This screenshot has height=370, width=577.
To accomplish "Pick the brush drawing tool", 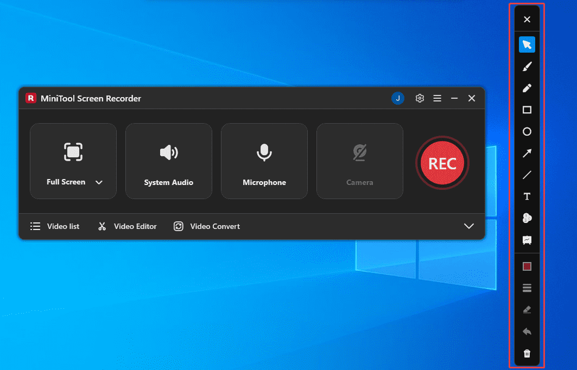I will click(527, 66).
